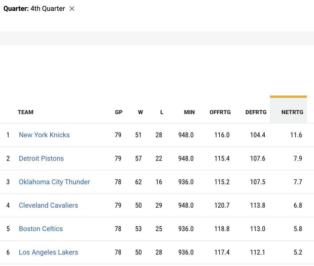Image resolution: width=314 pixels, height=266 pixels.
Task: Select Celtics wins value 53
Action: (138, 229)
